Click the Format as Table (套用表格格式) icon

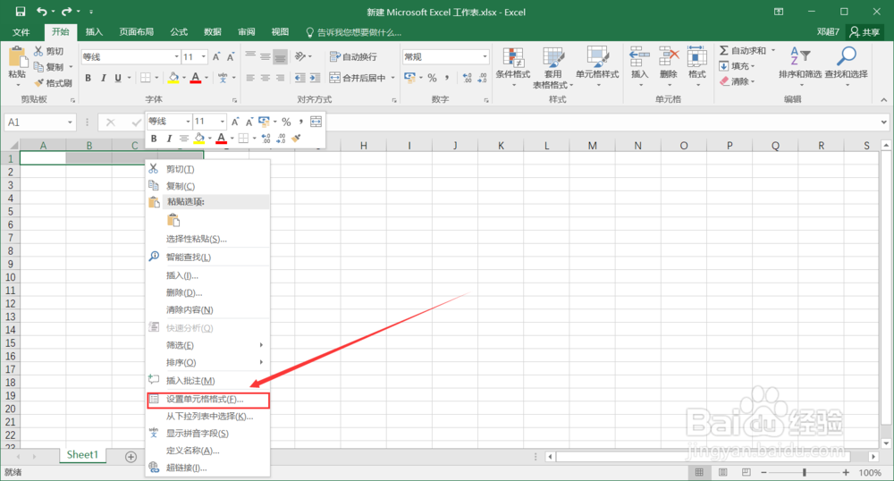552,57
